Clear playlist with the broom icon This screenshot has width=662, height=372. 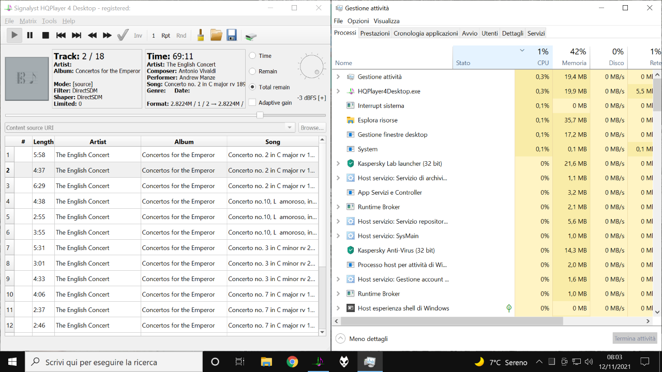[201, 35]
